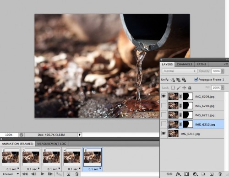Click the animation panel trash icon
This screenshot has height=178, width=229.
point(77,174)
